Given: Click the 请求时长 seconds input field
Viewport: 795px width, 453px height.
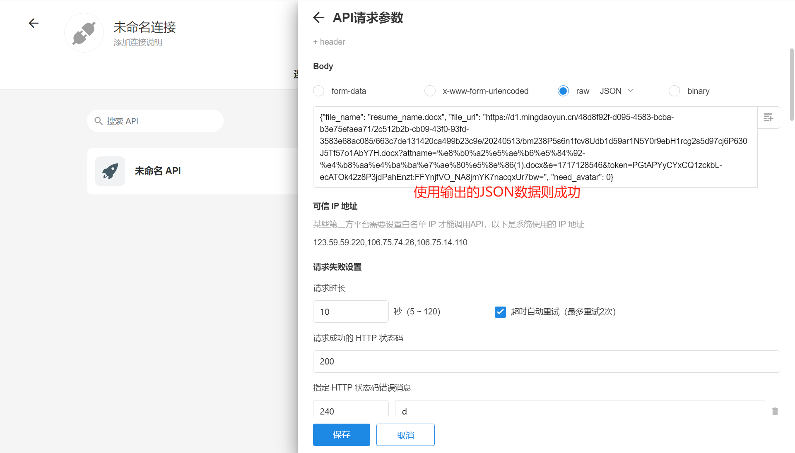Looking at the screenshot, I should [350, 312].
